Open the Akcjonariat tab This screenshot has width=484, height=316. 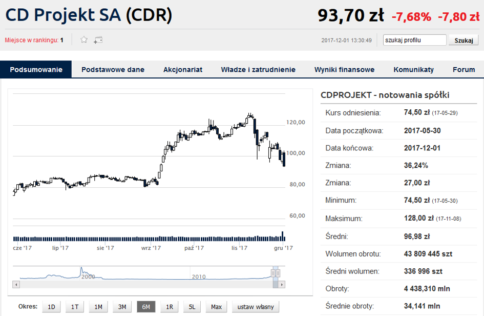[x=183, y=70]
